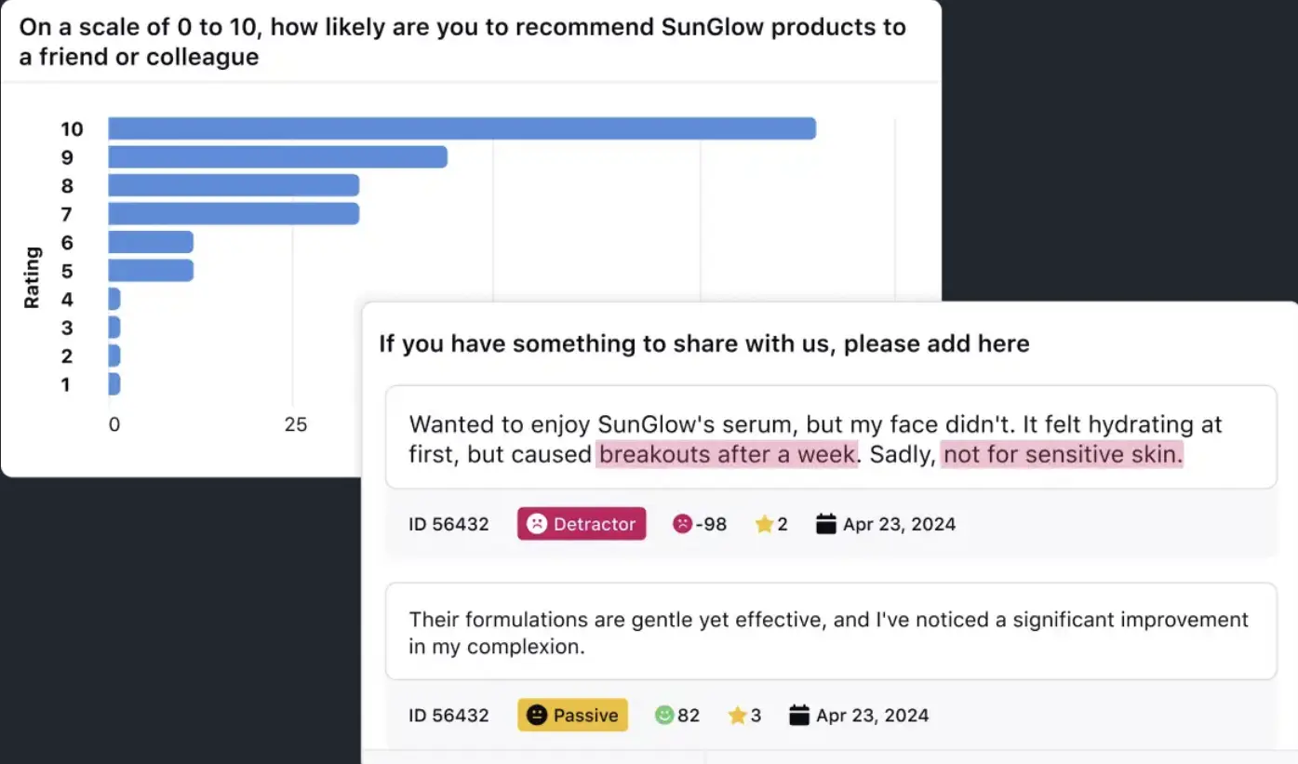1298x764 pixels.
Task: Click the bar for rating 8
Action: click(234, 185)
